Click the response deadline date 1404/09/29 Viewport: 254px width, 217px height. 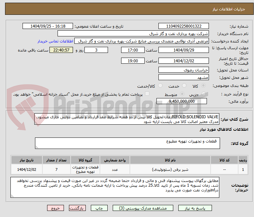click(x=184, y=50)
